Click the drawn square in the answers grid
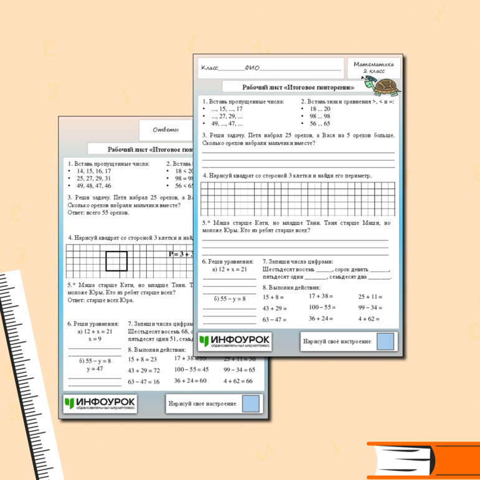 [116, 260]
